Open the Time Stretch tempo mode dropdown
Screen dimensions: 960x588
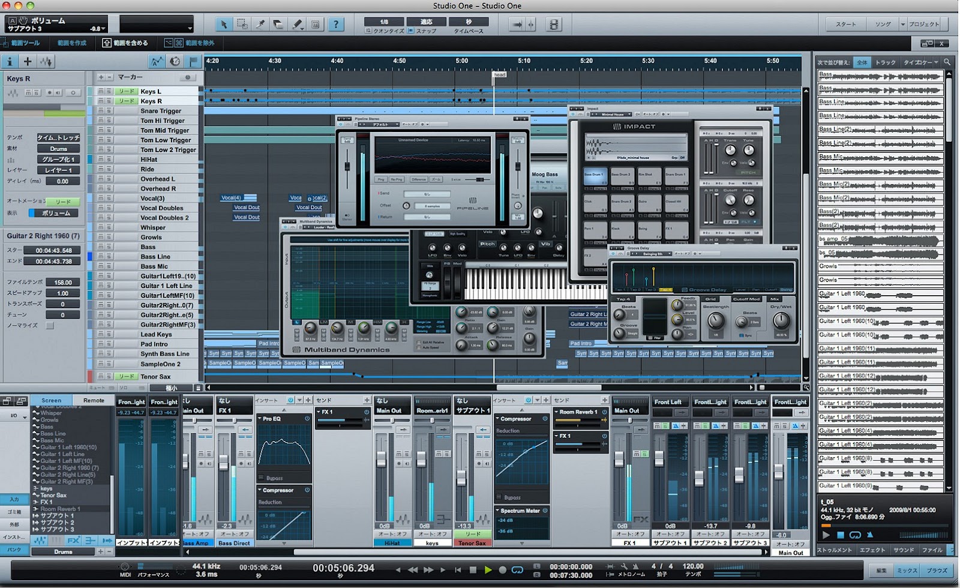pyautogui.click(x=58, y=137)
